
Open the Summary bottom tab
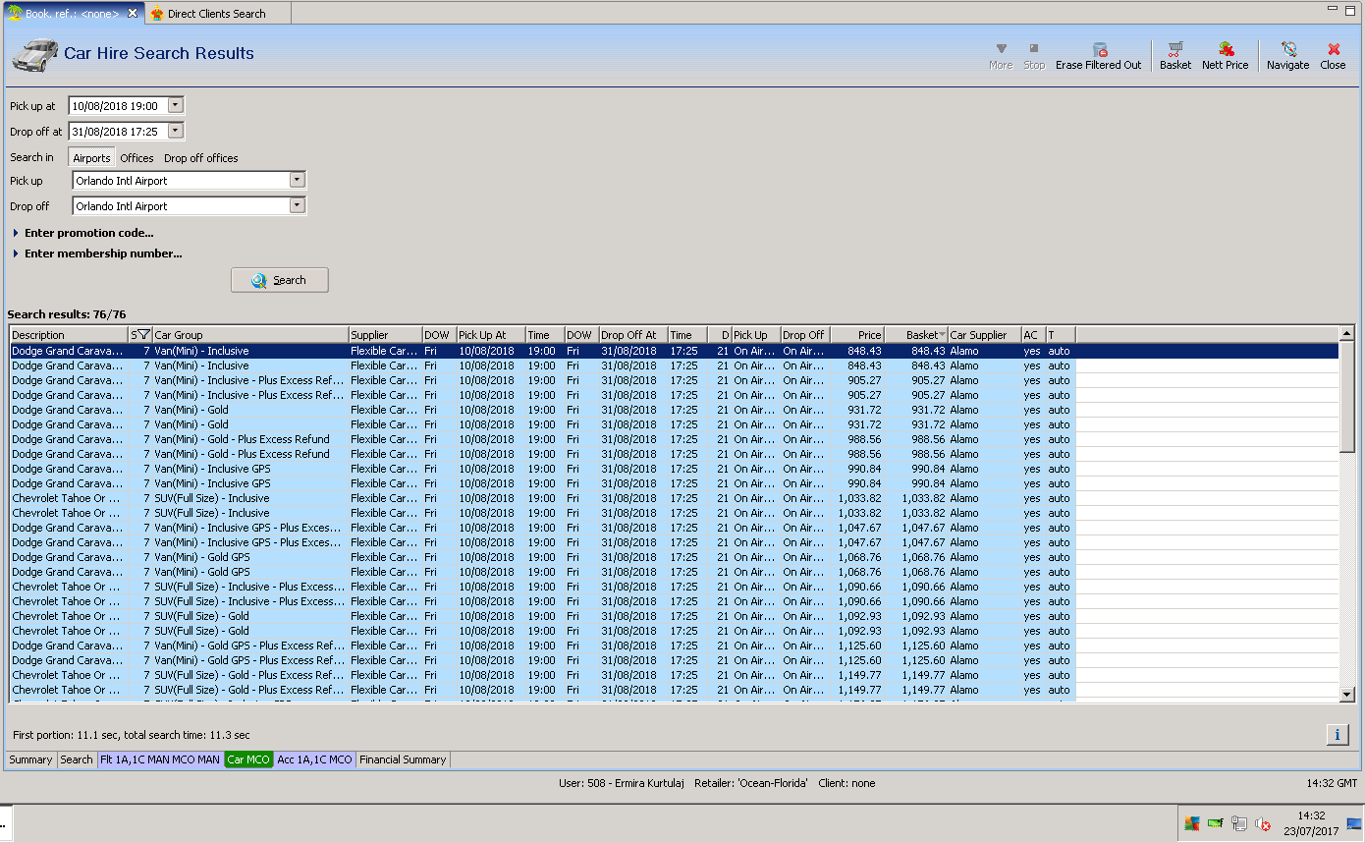30,759
